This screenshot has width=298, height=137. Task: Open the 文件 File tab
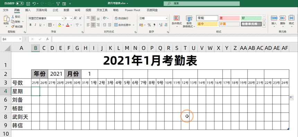tap(6, 10)
